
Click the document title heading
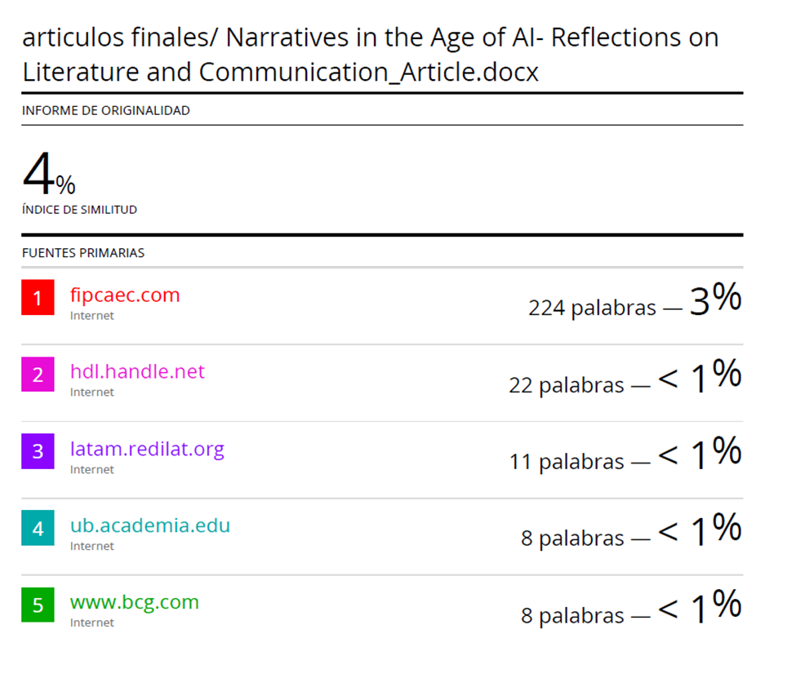coord(370,55)
